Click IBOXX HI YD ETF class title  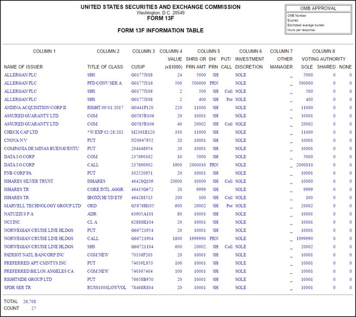105,198
